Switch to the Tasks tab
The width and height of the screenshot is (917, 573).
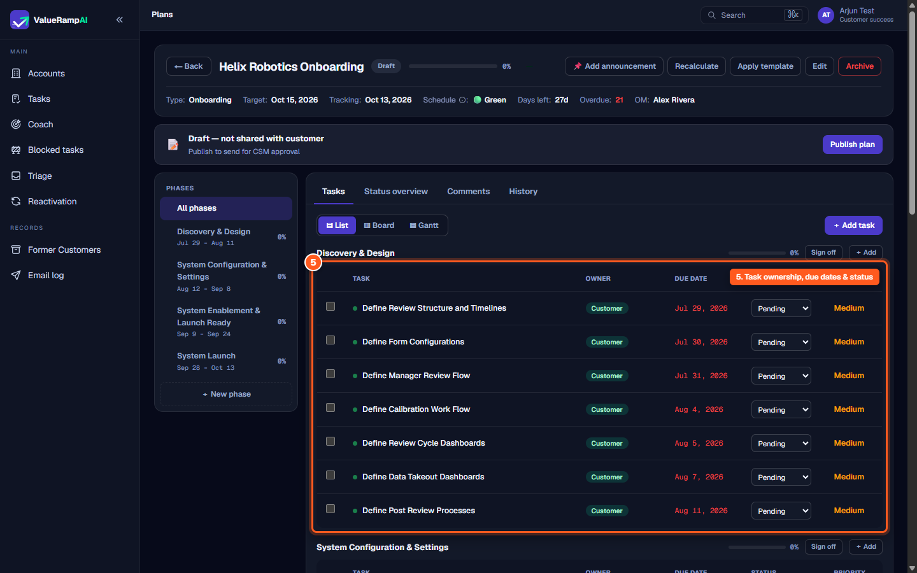coord(334,192)
